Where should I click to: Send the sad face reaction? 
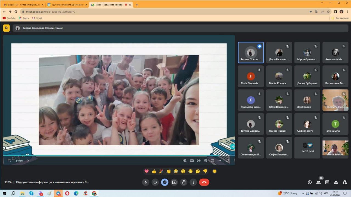[190, 171]
